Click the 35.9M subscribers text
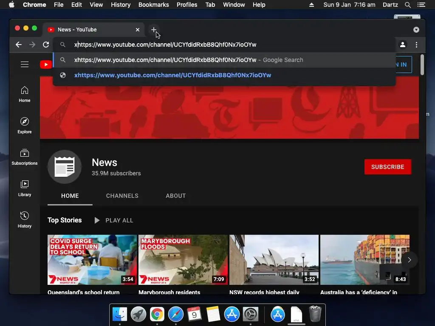 click(x=116, y=173)
